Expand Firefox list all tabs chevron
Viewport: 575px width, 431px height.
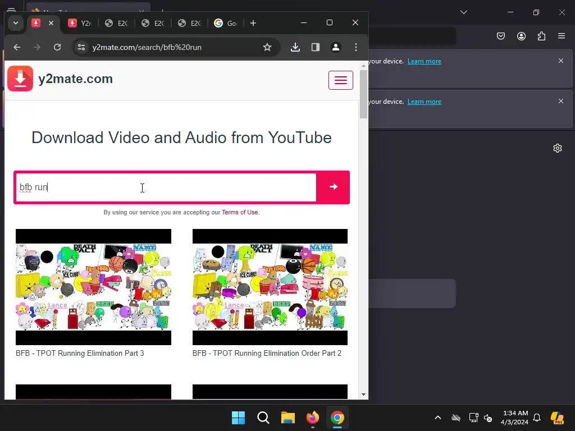[x=463, y=12]
